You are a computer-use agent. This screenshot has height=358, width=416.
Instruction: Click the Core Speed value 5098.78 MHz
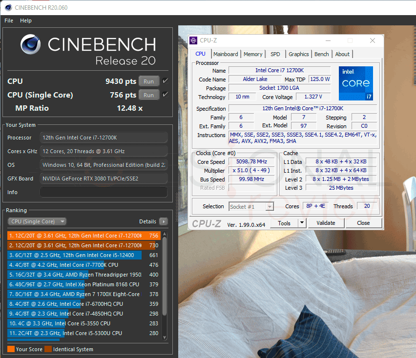click(x=251, y=161)
